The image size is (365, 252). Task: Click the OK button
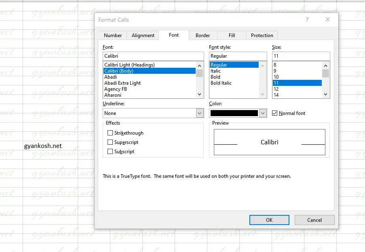(269, 220)
